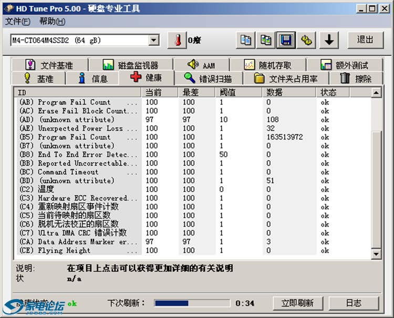Click the down arrow minimize-to-tray icon
This screenshot has width=394, height=318.
[x=329, y=40]
